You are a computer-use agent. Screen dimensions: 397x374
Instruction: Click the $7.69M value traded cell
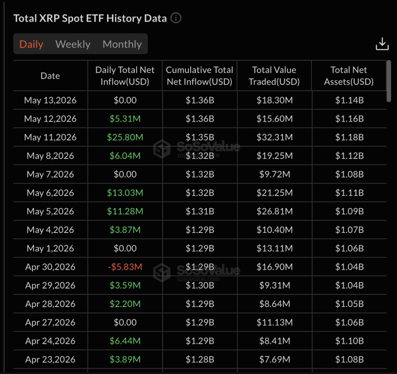(275, 359)
